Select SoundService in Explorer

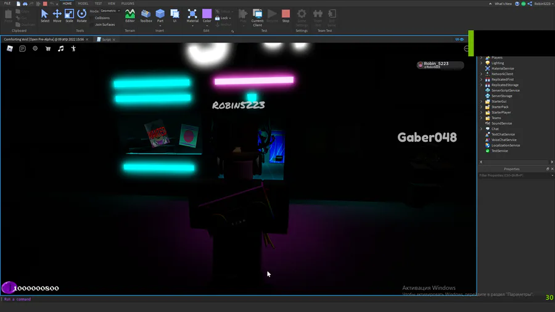tap(501, 123)
